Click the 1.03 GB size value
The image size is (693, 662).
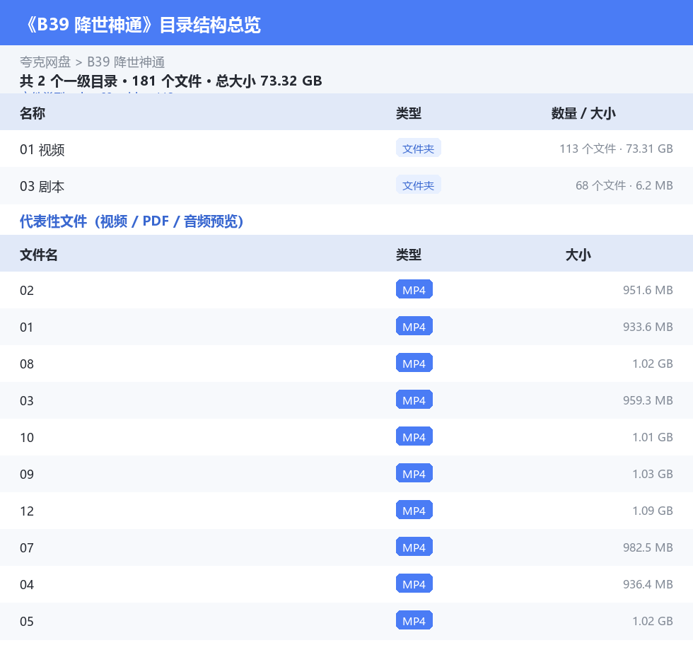coord(652,474)
